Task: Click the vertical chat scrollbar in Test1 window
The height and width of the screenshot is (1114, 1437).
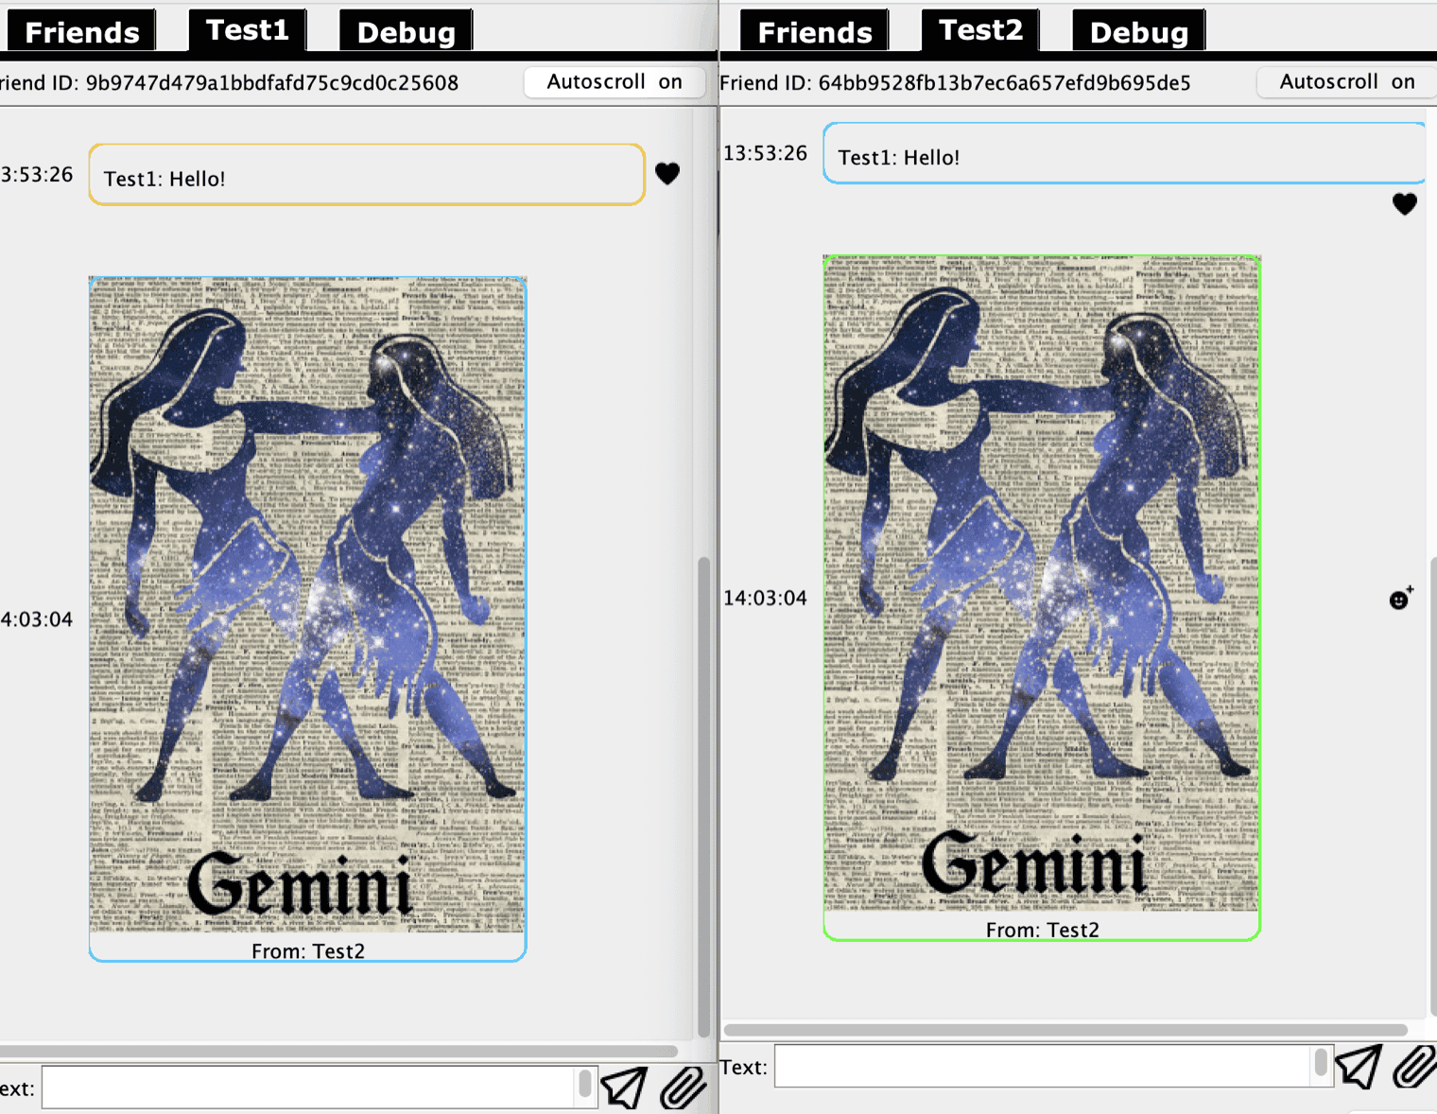Action: (703, 796)
